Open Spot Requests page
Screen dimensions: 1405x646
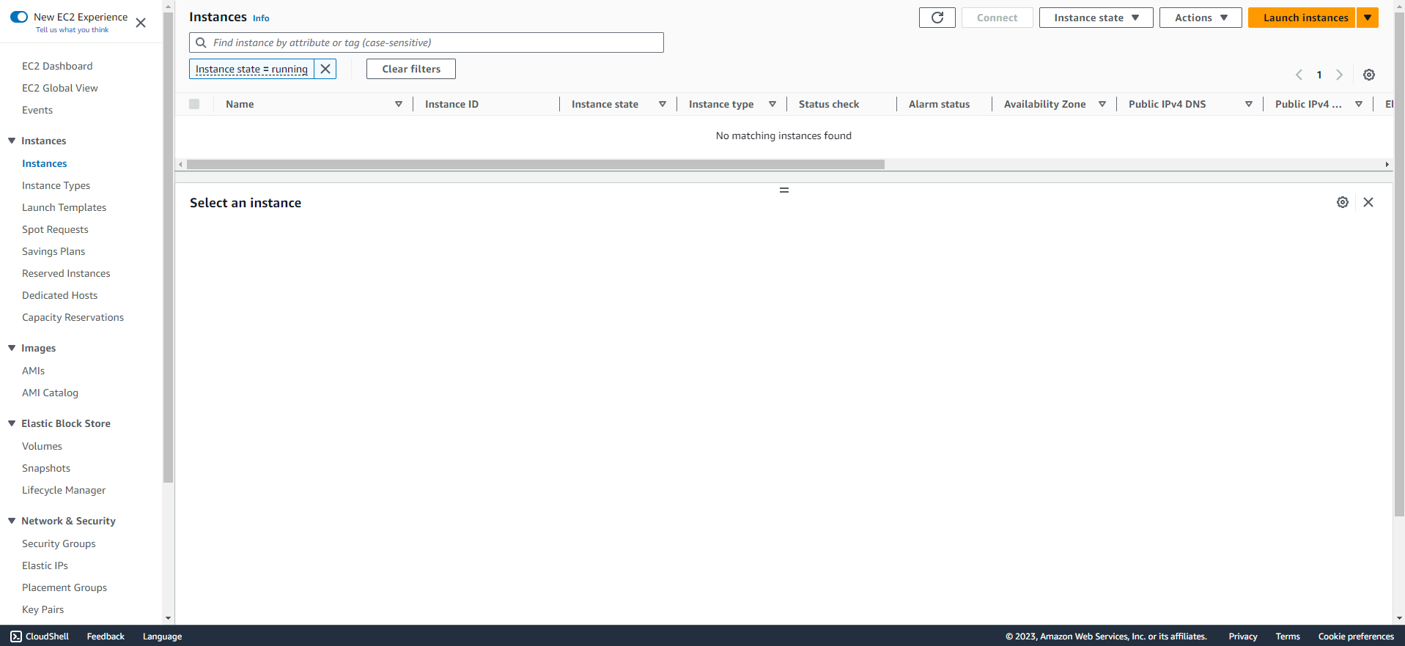55,229
